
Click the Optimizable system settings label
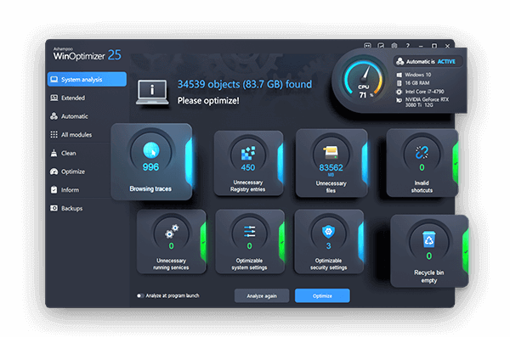tap(249, 264)
